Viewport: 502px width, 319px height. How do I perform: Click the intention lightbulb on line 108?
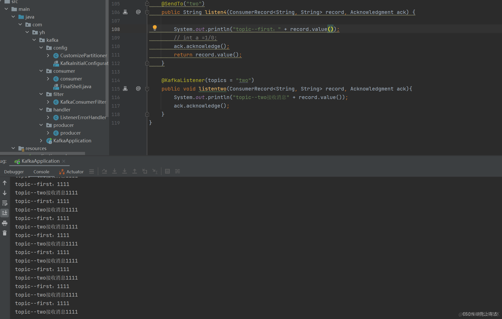point(155,28)
